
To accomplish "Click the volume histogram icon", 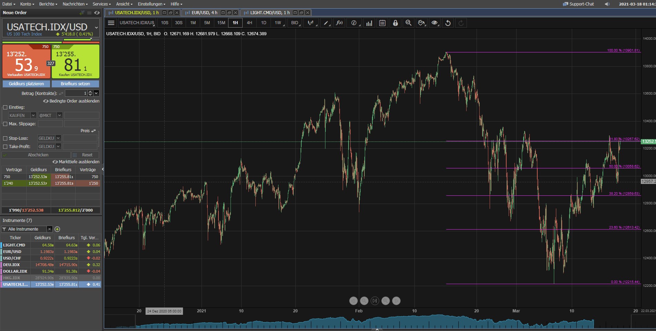I will [369, 23].
